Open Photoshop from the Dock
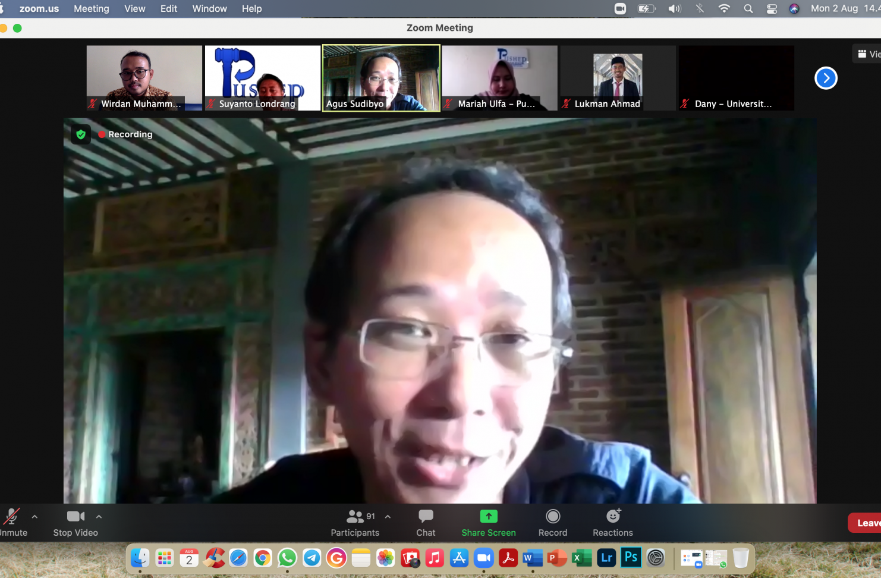881x578 pixels. tap(631, 558)
